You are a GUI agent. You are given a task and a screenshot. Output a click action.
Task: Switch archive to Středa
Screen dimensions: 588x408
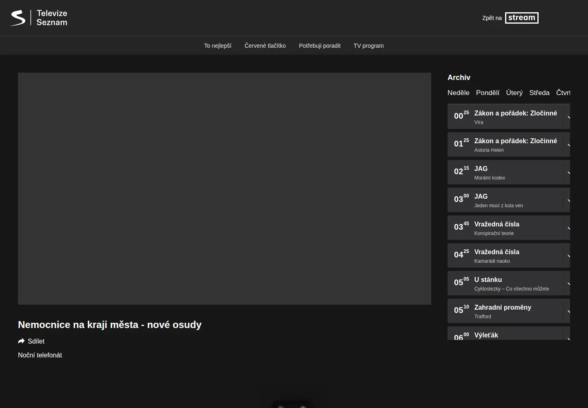click(x=539, y=93)
